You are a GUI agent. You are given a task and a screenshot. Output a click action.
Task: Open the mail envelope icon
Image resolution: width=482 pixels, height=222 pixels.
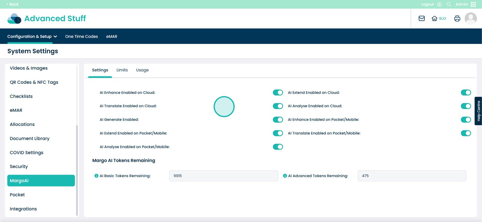pyautogui.click(x=421, y=18)
